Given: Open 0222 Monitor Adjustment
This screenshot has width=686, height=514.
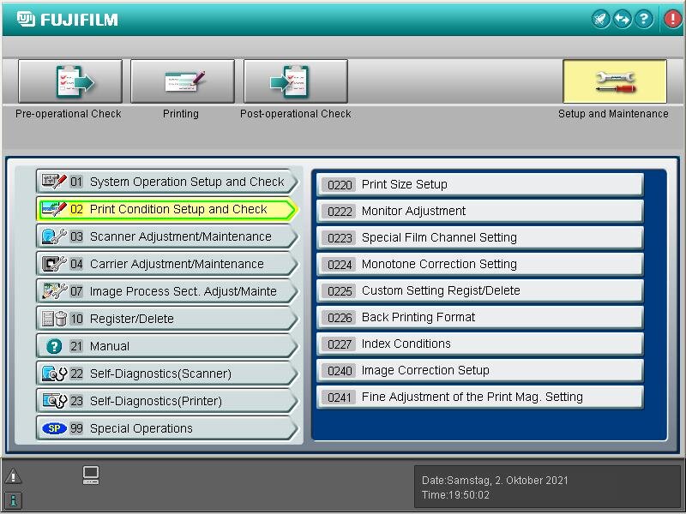Looking at the screenshot, I should tap(480, 211).
